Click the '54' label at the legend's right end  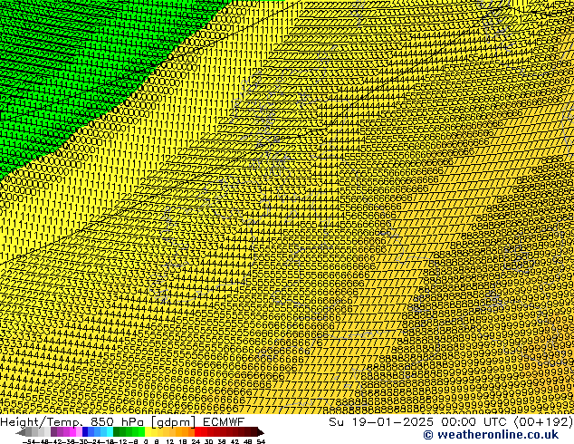click(261, 442)
